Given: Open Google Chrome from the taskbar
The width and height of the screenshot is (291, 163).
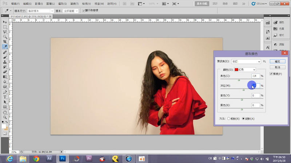Looking at the screenshot, I should tap(36, 159).
